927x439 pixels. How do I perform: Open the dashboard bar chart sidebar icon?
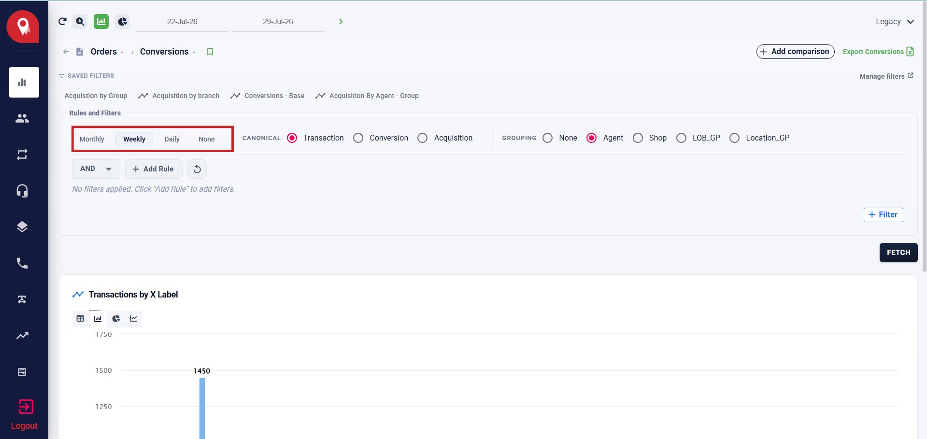[24, 82]
